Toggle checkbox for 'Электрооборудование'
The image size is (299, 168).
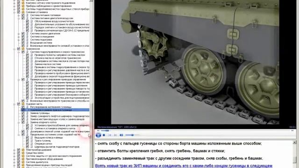pyautogui.click(x=19, y=150)
